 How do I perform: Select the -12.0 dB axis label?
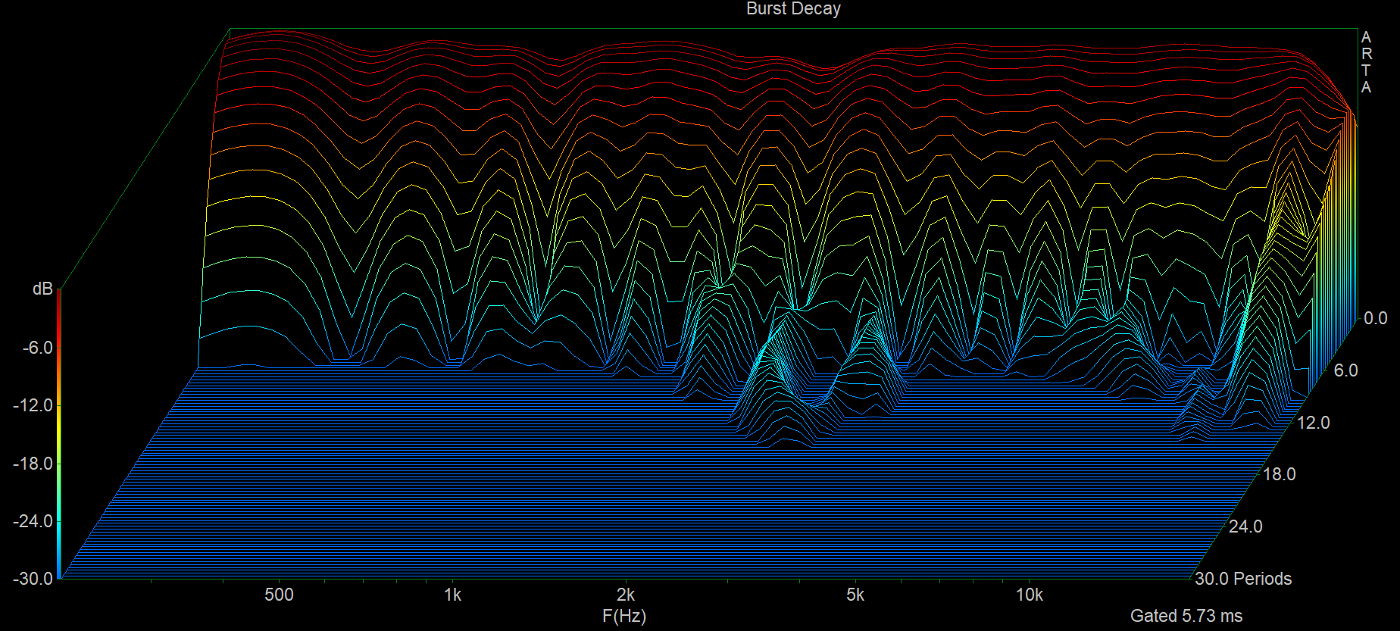[33, 405]
